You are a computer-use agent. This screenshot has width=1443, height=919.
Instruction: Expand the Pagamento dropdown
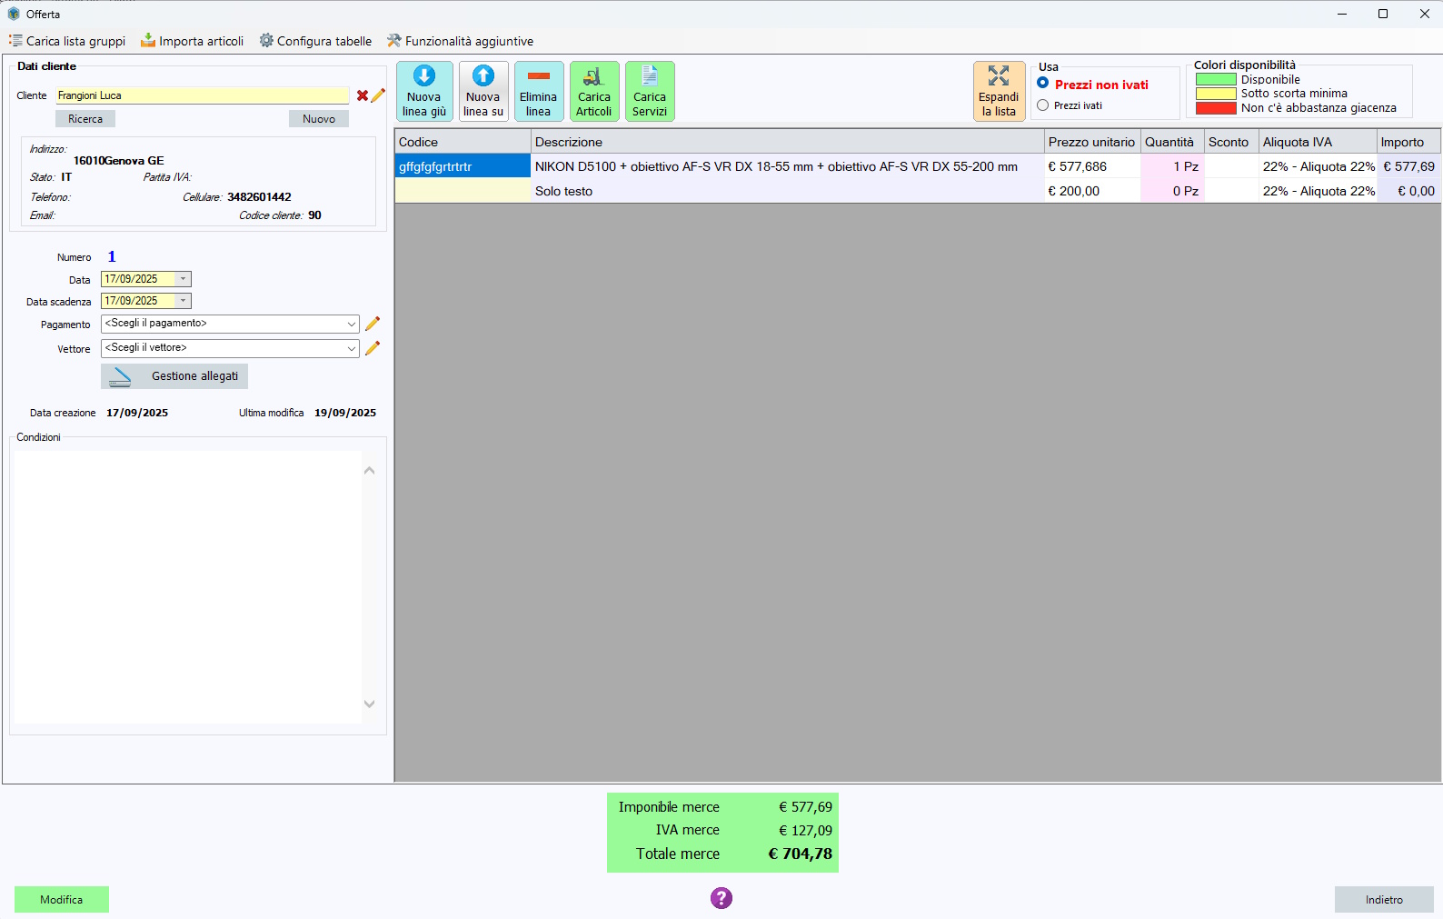[x=351, y=324]
